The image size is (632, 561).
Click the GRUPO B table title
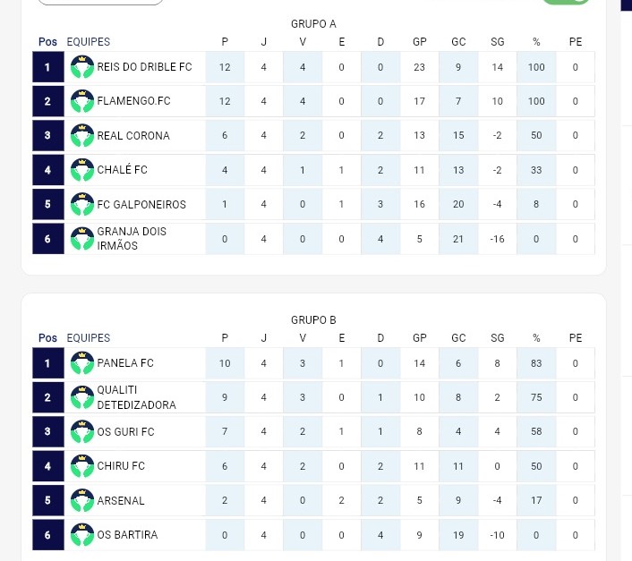coord(313,320)
